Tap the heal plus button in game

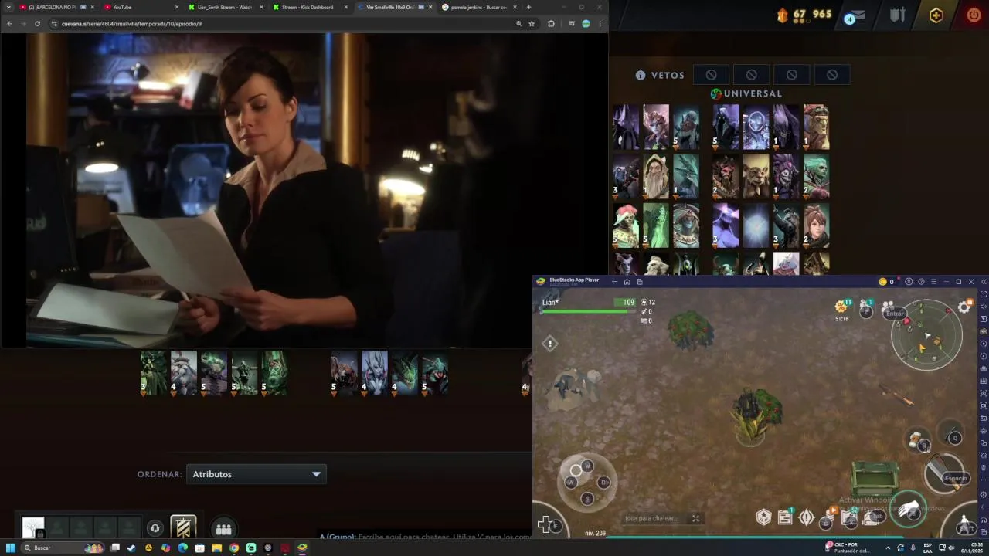coord(545,525)
